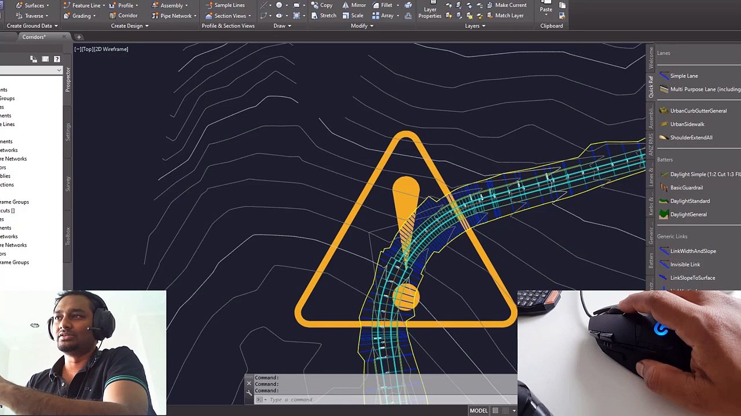Screen dimensions: 741x416
Task: Click the command line customize wrench icon
Action: [249, 393]
